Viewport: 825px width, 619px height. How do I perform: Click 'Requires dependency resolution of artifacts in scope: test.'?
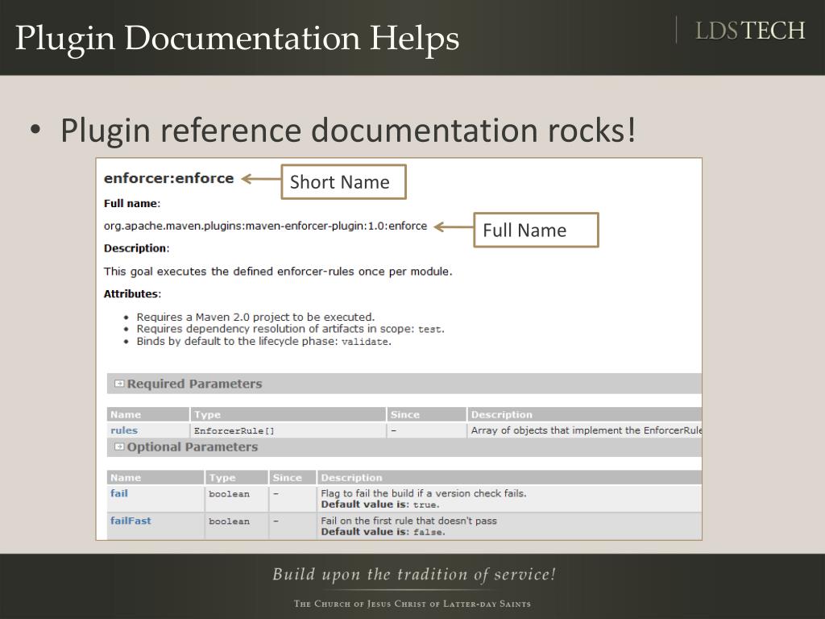click(290, 329)
